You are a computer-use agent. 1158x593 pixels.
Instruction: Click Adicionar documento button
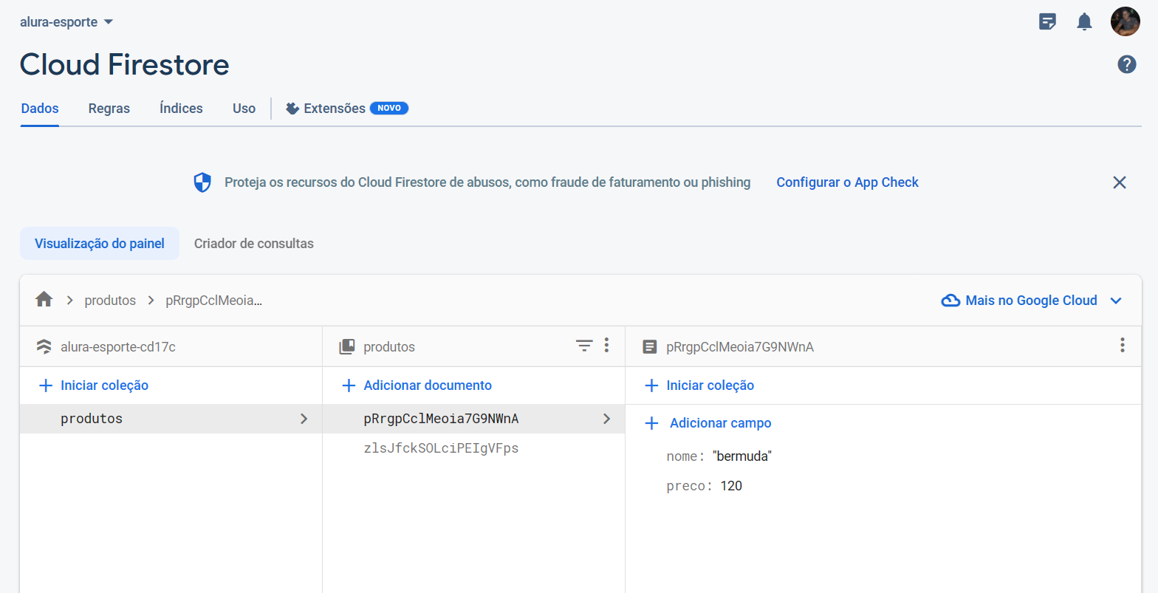[x=428, y=385]
